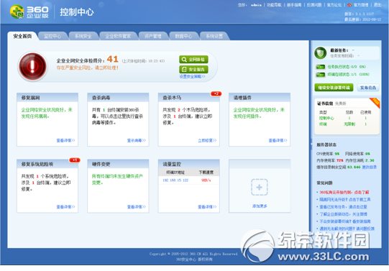Click the 添加更多 label

pos(260,206)
